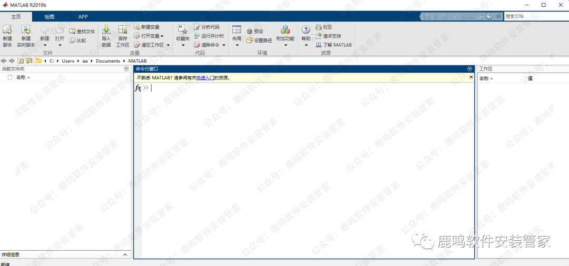This screenshot has height=266, width=569.
Task: Click the Command Window (命令行窗口) title bar
Action: [304, 69]
